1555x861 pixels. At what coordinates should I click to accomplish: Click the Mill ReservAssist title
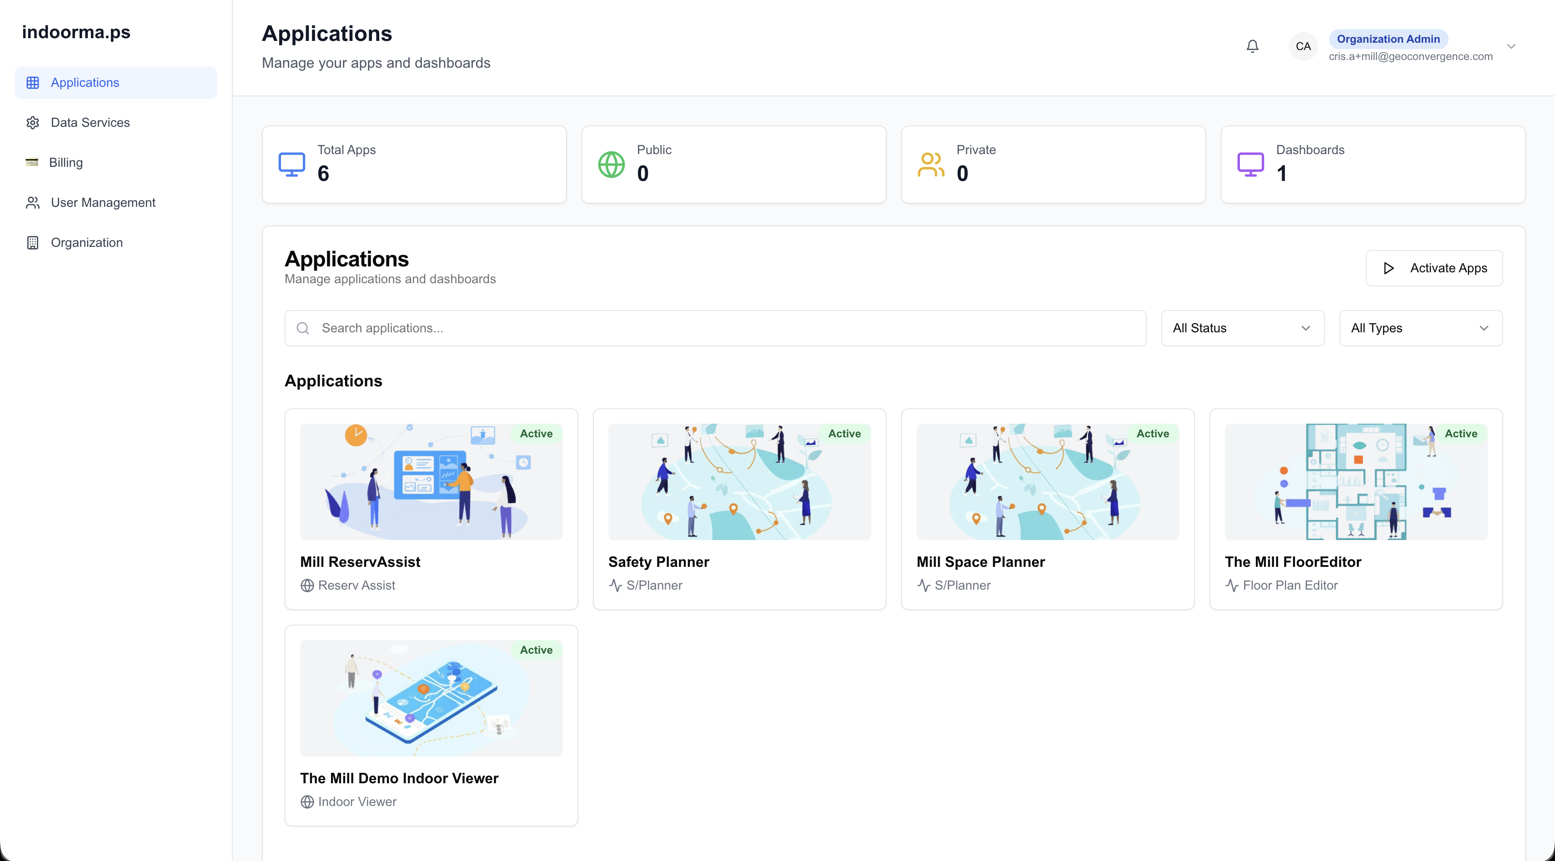click(x=361, y=562)
